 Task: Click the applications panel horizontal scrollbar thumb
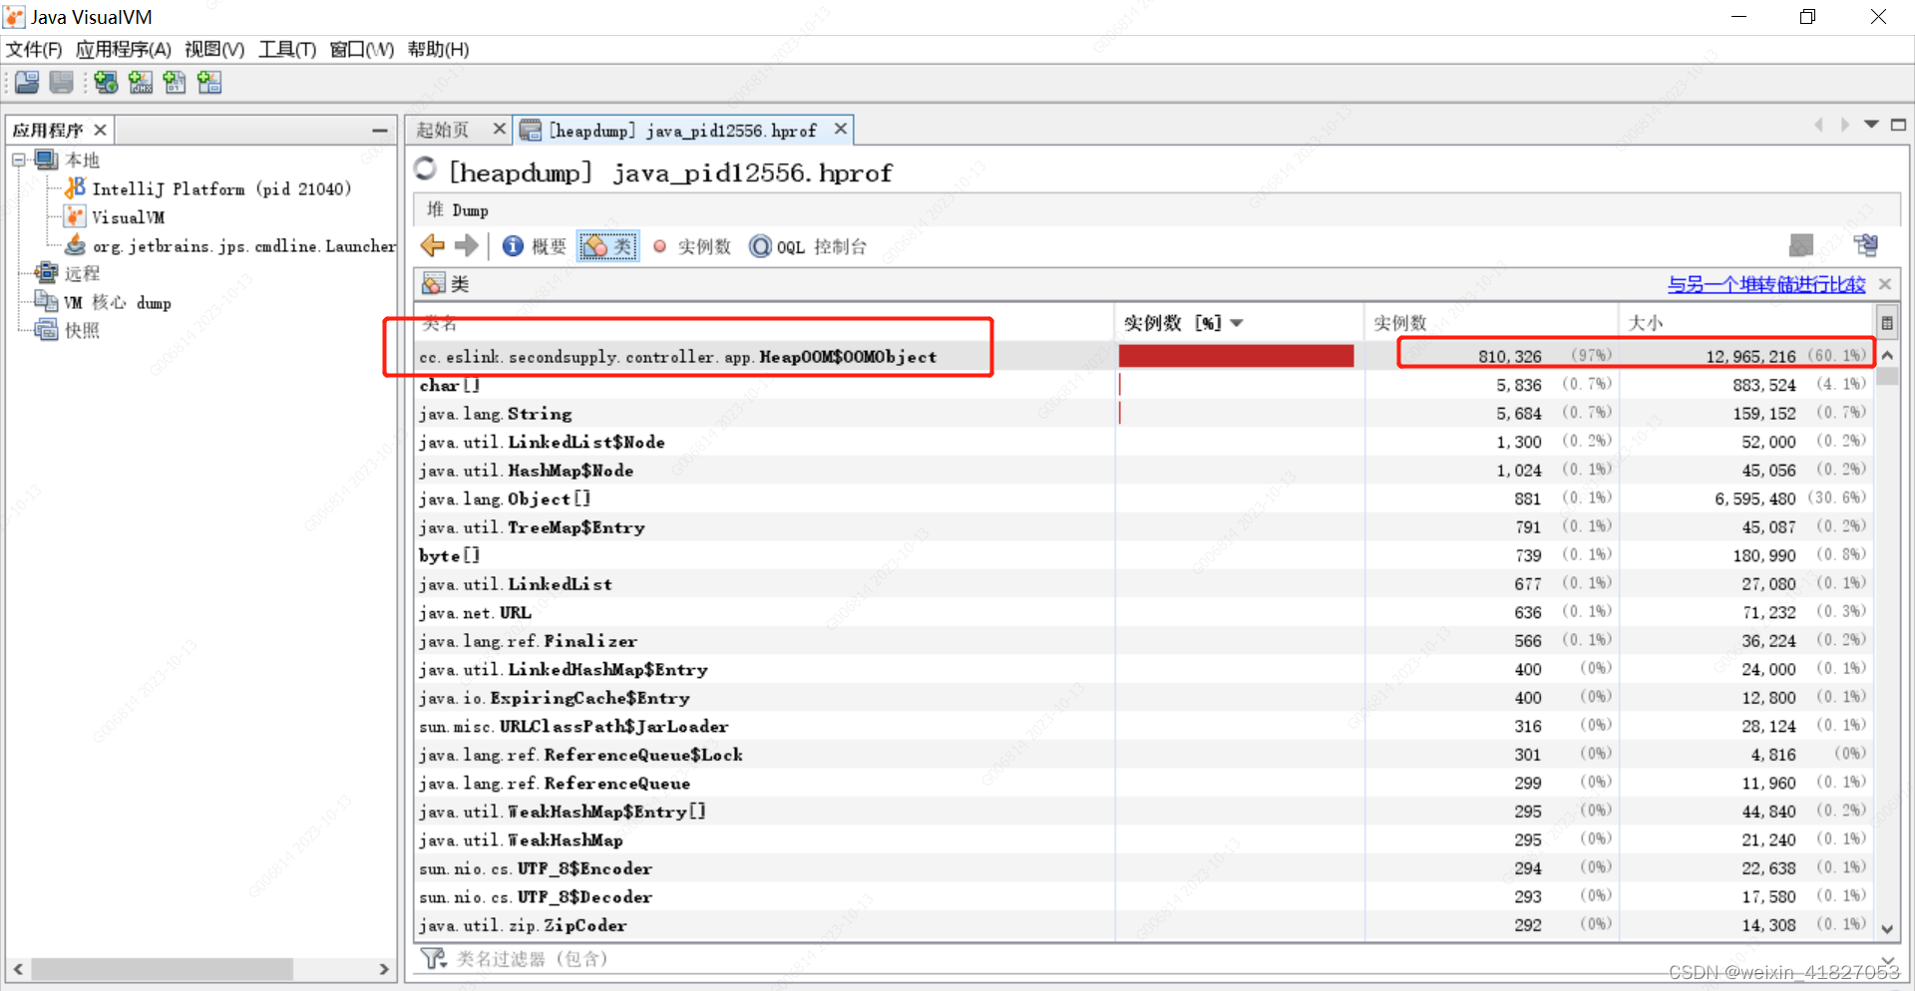(x=162, y=969)
